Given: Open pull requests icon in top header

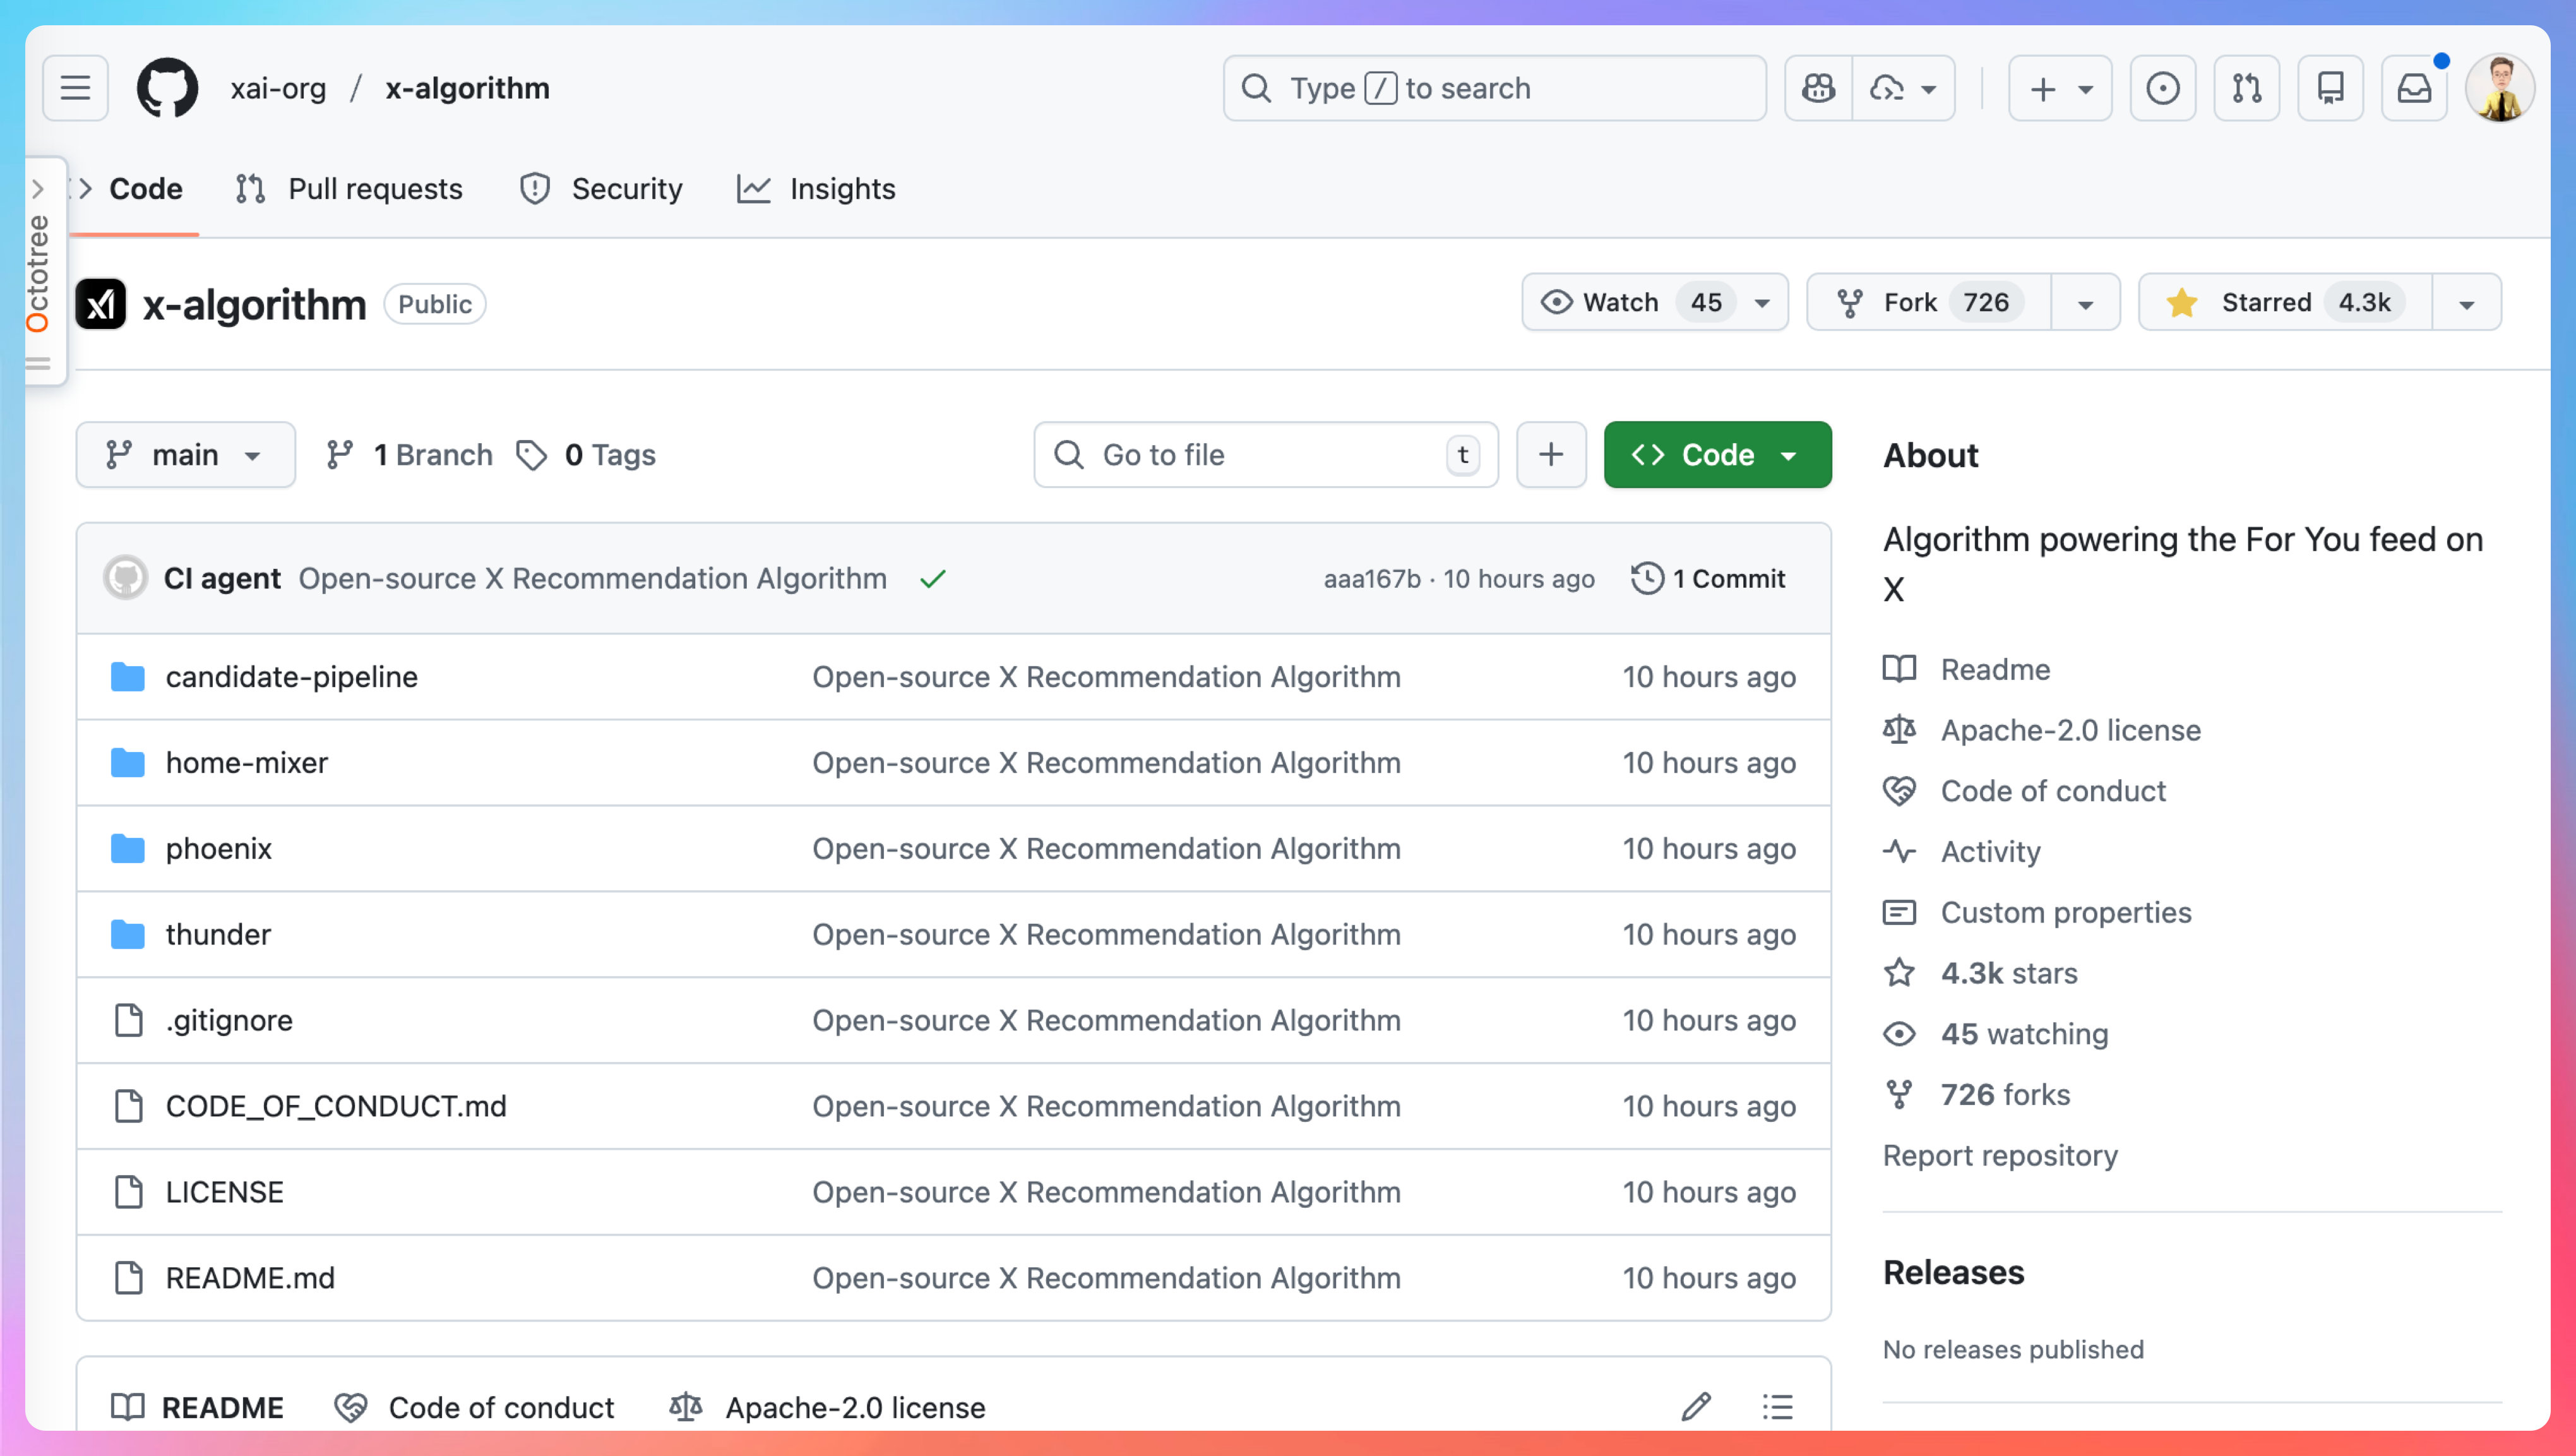Looking at the screenshot, I should coord(2246,88).
